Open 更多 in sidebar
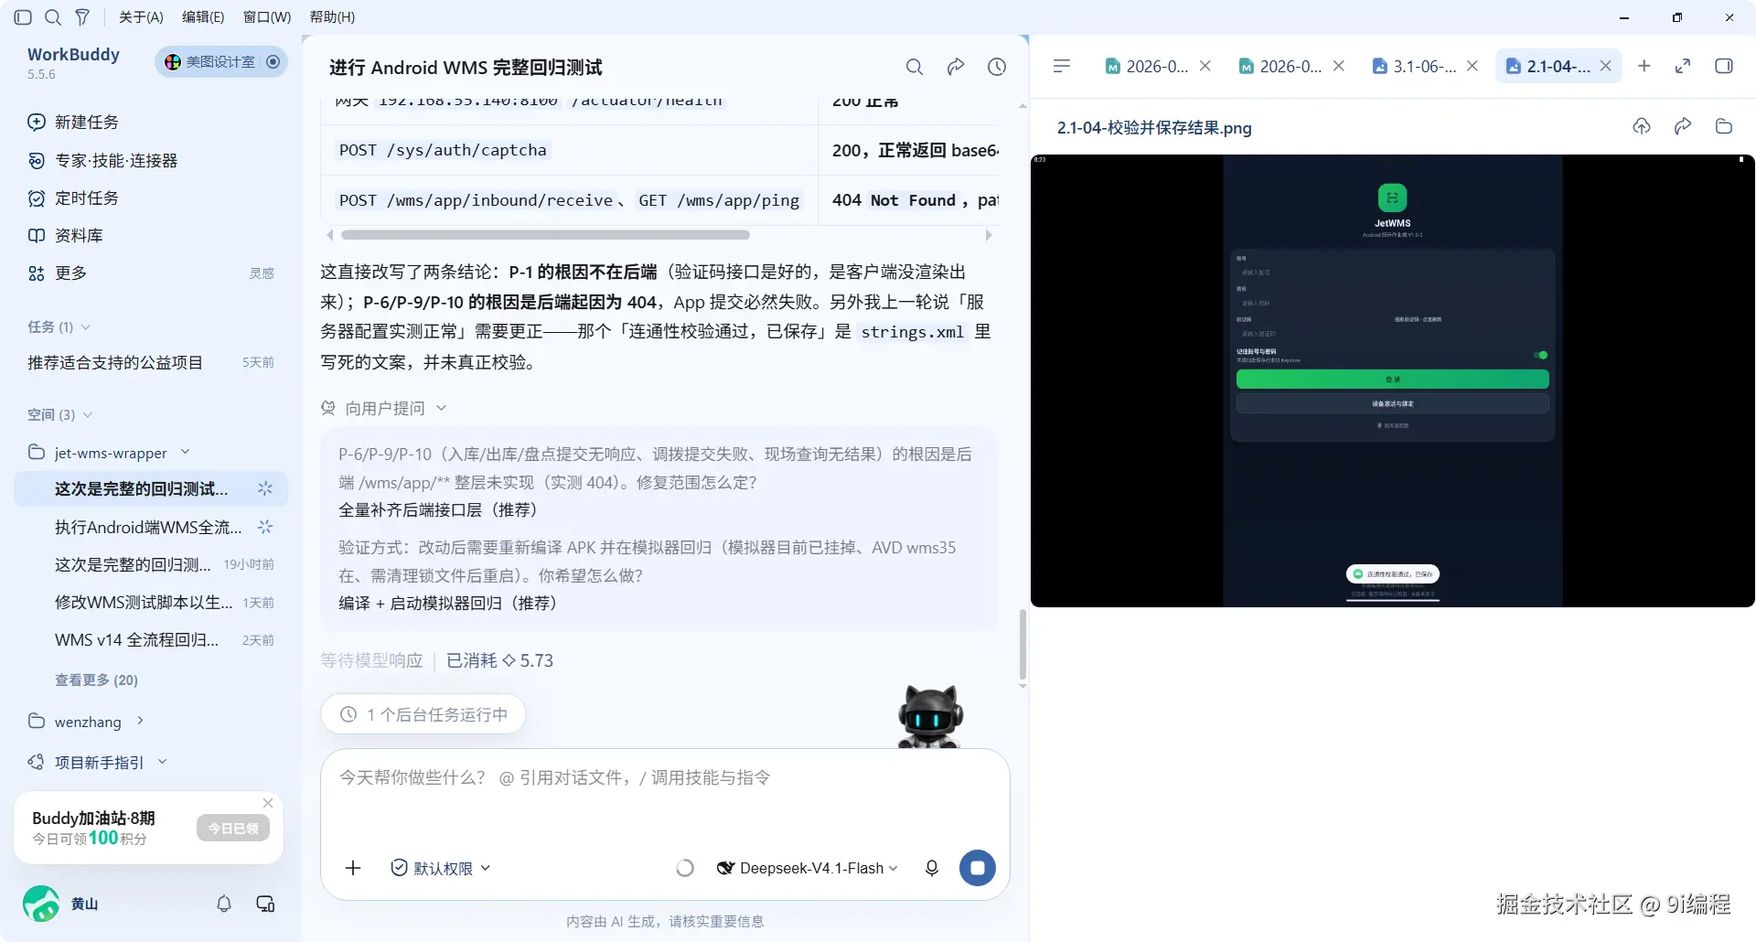 (x=58, y=273)
